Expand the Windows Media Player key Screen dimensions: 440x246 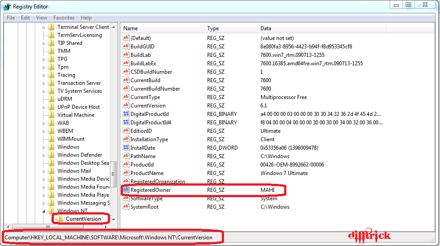coord(44,195)
